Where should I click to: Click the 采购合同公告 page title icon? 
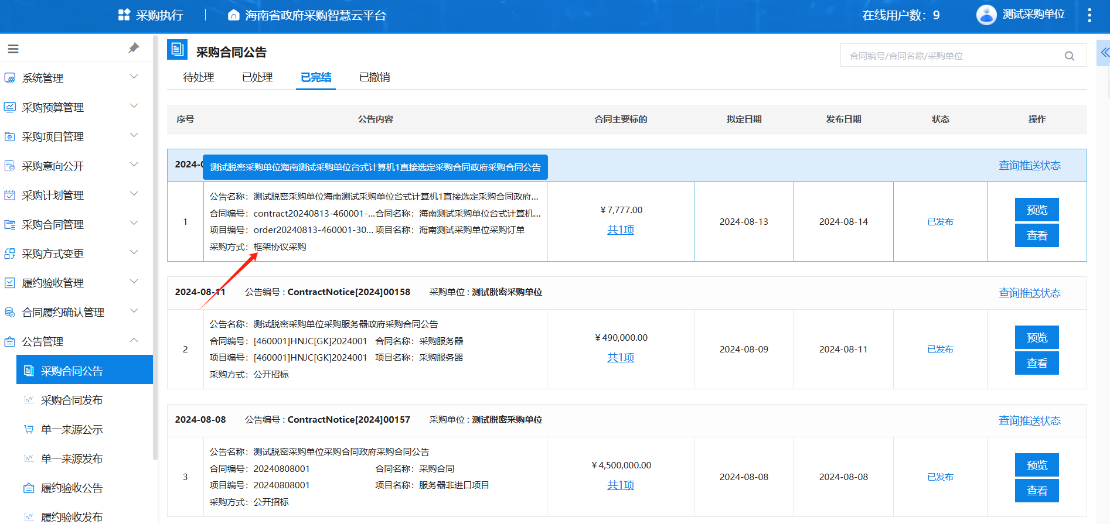177,50
